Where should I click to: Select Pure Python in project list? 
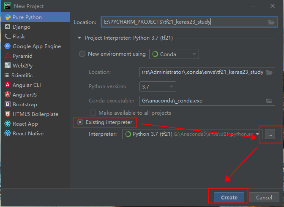click(x=27, y=17)
